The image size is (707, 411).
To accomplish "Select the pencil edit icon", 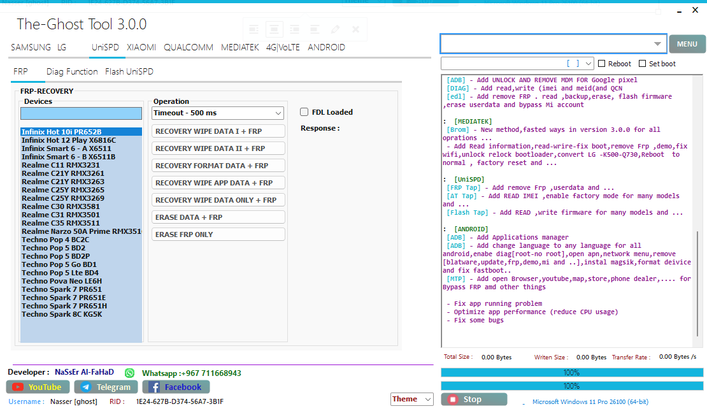I will tap(336, 29).
